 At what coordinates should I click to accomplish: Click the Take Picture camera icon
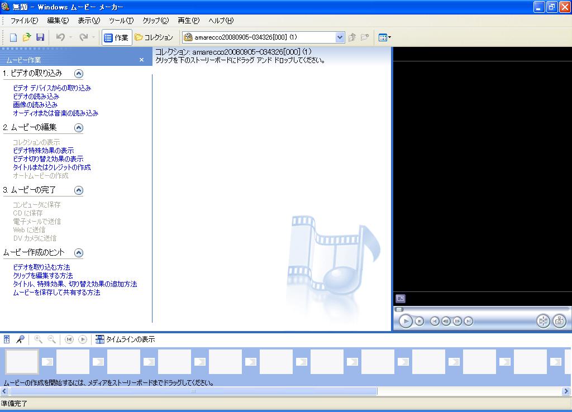[x=559, y=321]
